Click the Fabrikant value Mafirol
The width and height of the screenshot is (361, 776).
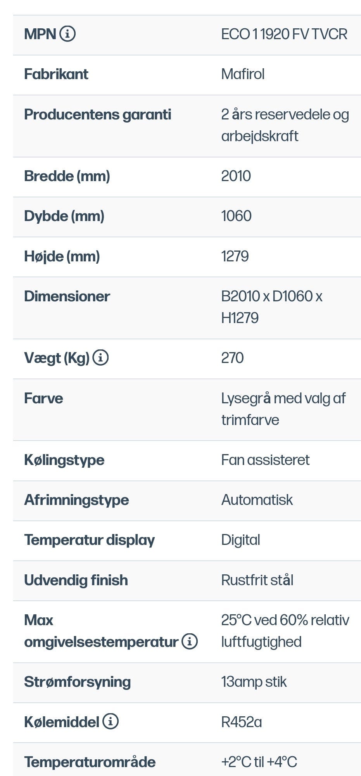pyautogui.click(x=243, y=74)
